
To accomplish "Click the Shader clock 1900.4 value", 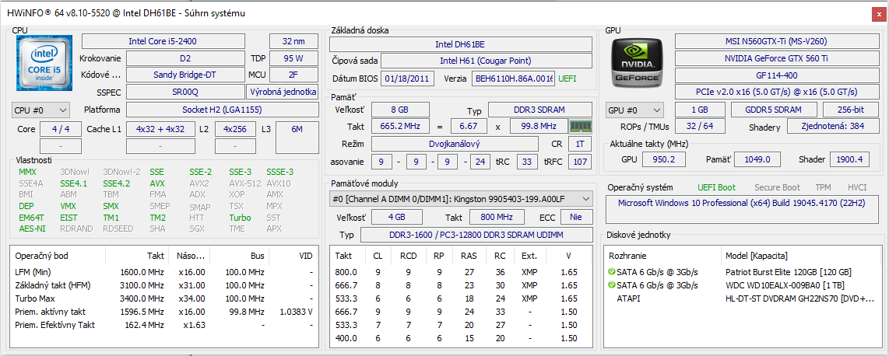I will coord(850,159).
